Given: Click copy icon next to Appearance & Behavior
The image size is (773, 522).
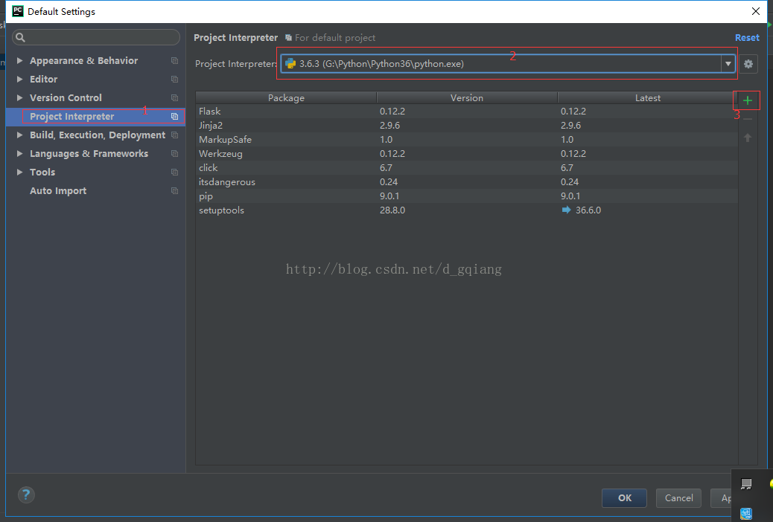Looking at the screenshot, I should click(174, 60).
